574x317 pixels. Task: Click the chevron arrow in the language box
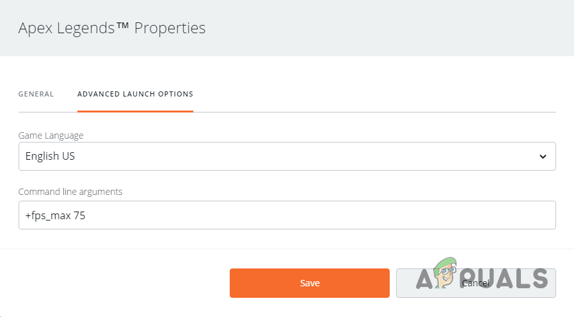(543, 157)
